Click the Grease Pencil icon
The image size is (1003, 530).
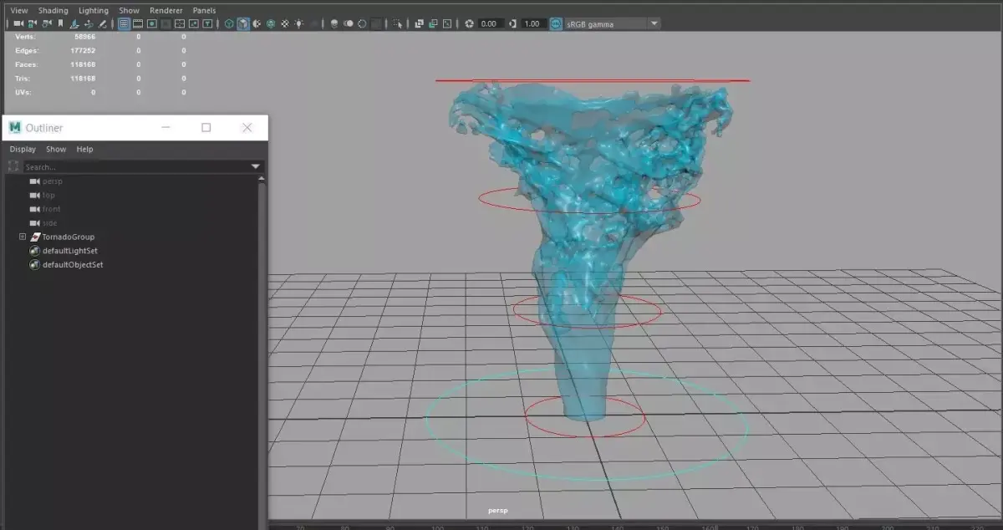coord(102,23)
